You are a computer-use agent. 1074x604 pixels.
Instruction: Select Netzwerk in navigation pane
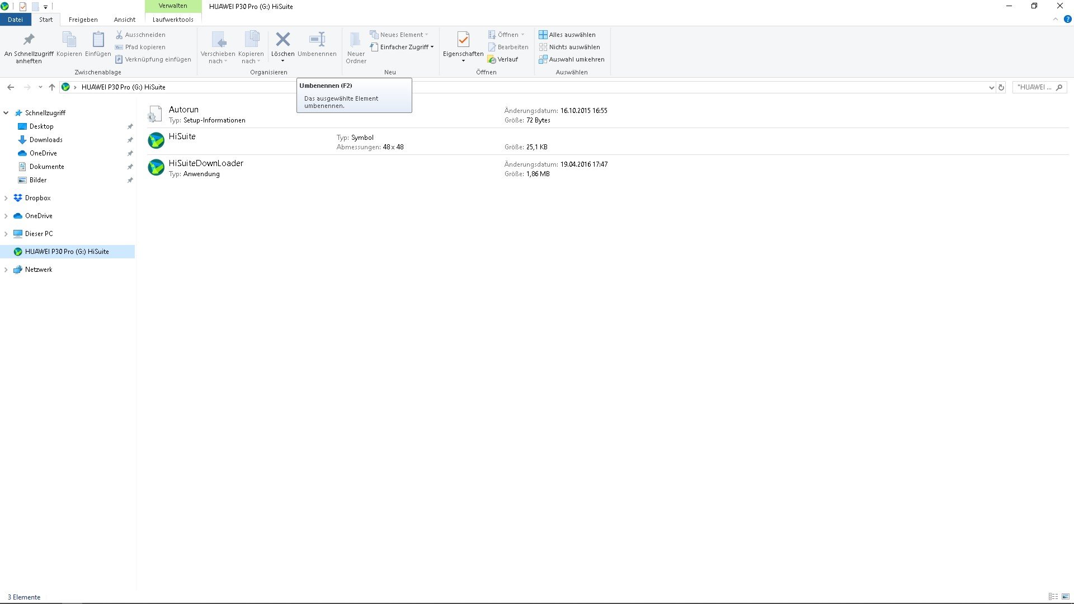pos(39,270)
